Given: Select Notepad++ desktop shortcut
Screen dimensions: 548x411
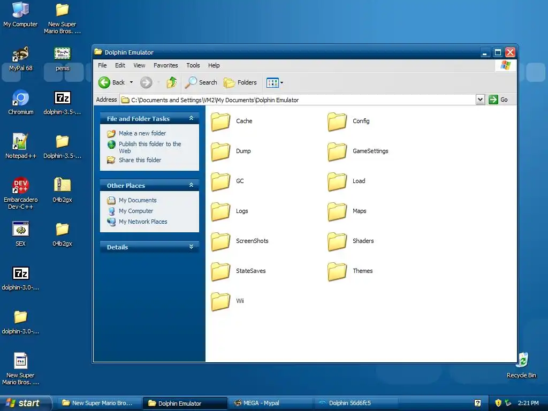Looking at the screenshot, I should pyautogui.click(x=21, y=147).
